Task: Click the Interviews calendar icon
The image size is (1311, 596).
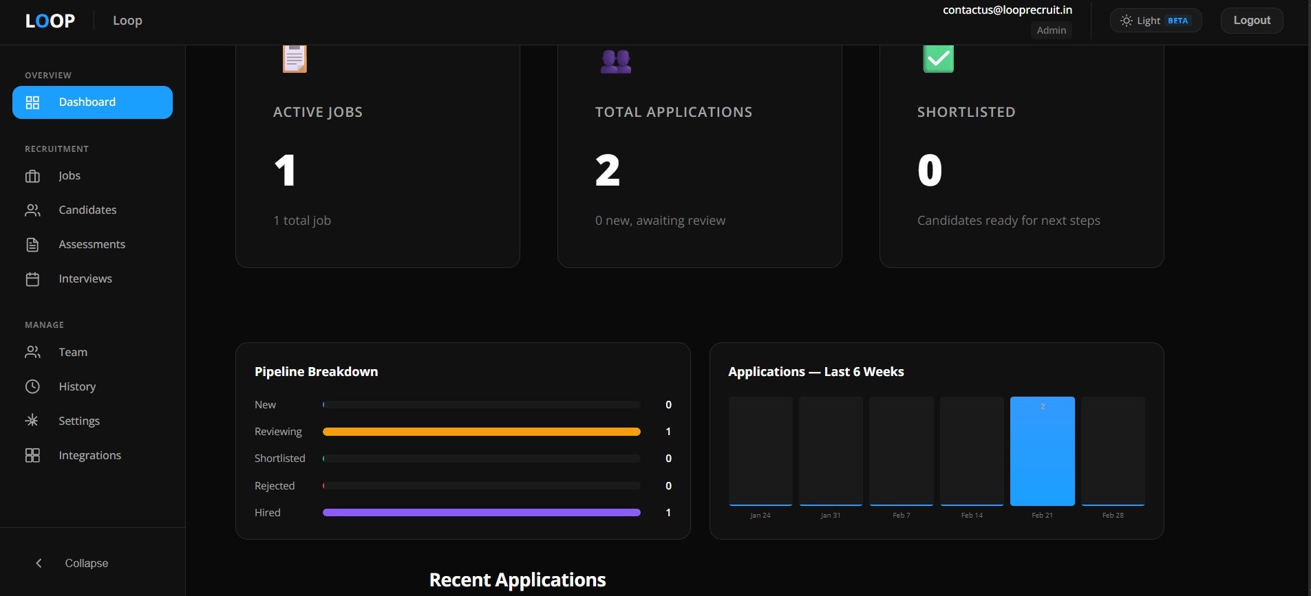Action: (x=32, y=279)
